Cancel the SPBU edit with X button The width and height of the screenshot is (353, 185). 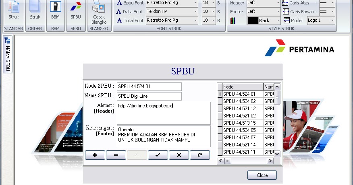tap(179, 155)
